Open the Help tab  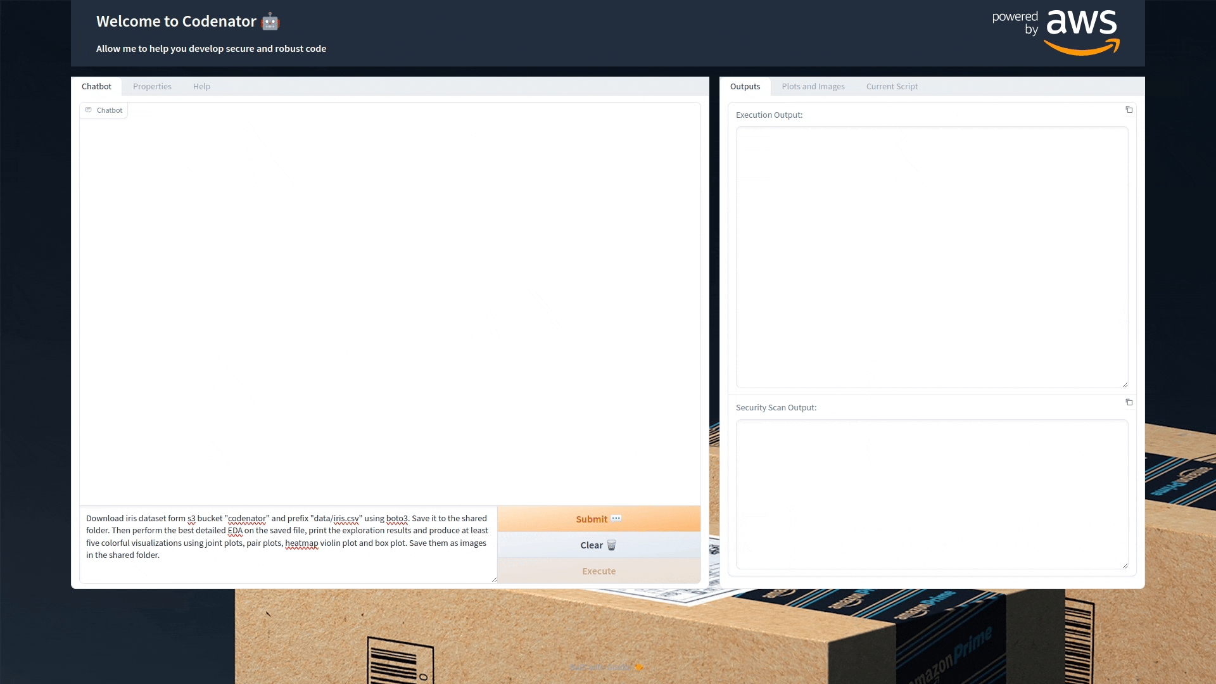201,87
